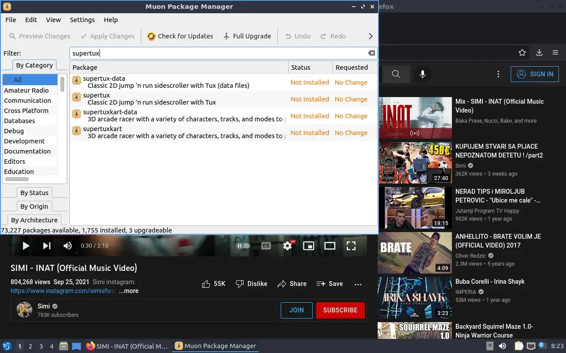Viewport: 566px width, 353px height.
Task: Click the Redo toolbar button
Action: pos(333,36)
